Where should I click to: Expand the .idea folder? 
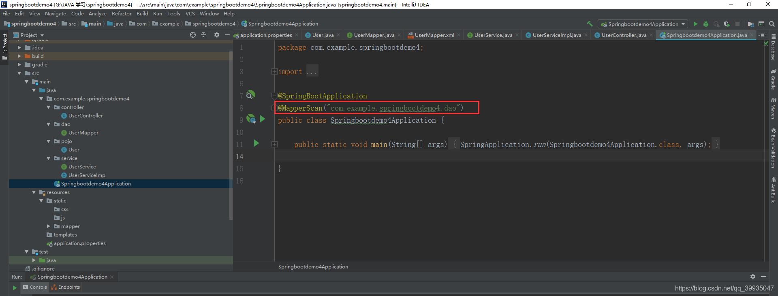click(19, 48)
